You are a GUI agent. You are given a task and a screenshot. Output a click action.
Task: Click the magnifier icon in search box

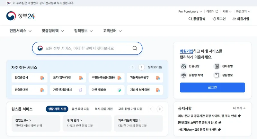pyautogui.click(x=135, y=48)
